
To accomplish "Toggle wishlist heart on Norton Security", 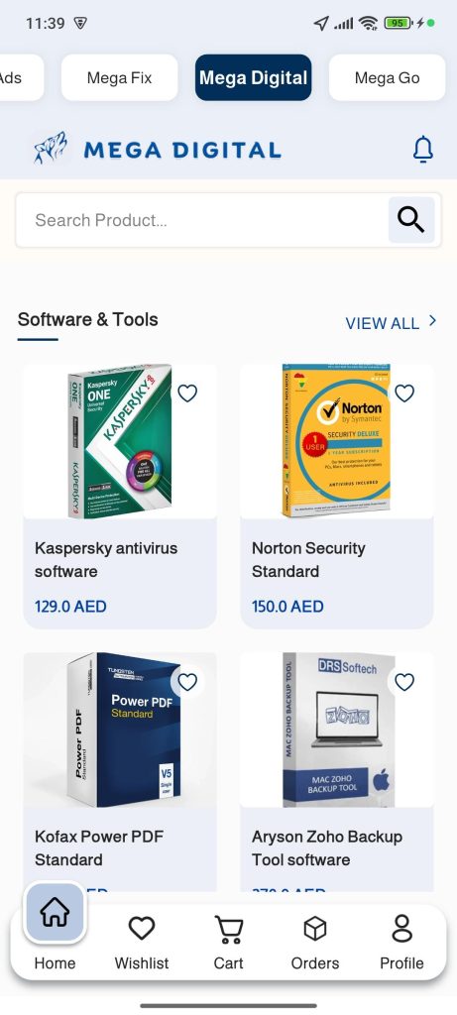I will tap(404, 393).
